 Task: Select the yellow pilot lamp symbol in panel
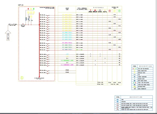(31, 9)
